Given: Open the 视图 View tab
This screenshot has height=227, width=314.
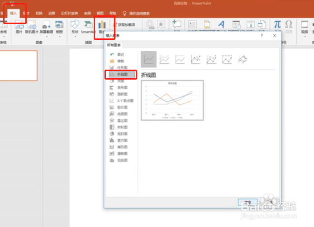Looking at the screenshot, I should 100,13.
